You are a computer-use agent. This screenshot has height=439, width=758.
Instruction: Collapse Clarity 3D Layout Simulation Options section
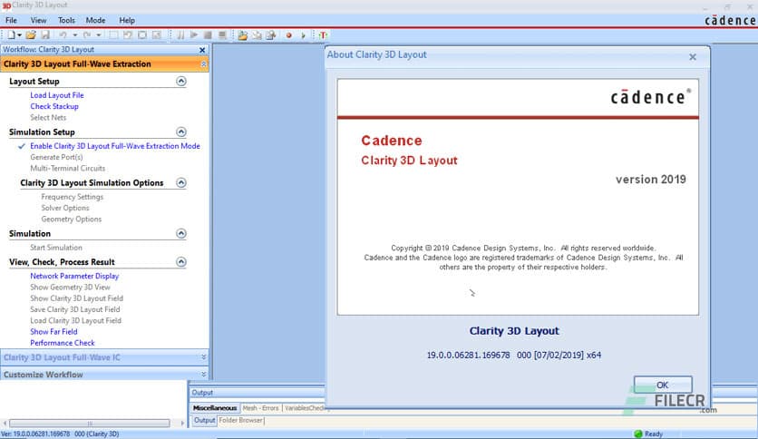click(x=180, y=182)
